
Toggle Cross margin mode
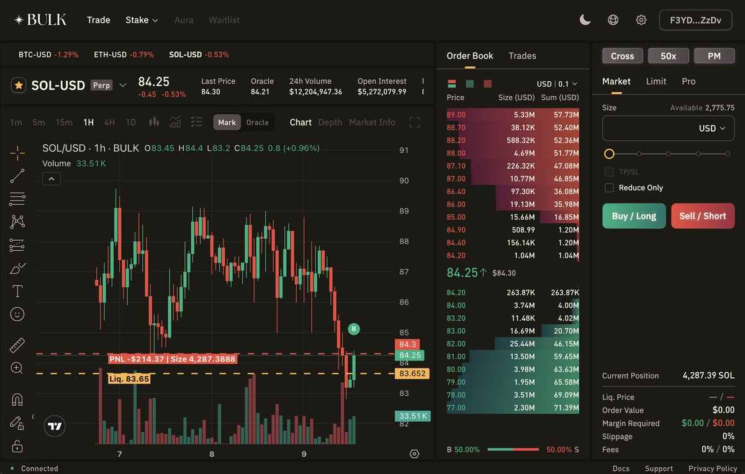(x=623, y=56)
